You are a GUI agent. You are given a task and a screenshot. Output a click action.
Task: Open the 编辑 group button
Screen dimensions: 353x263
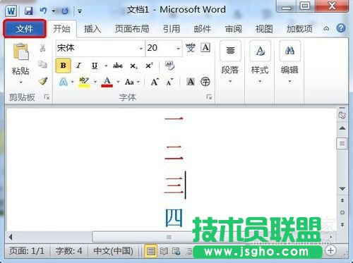[x=289, y=62]
